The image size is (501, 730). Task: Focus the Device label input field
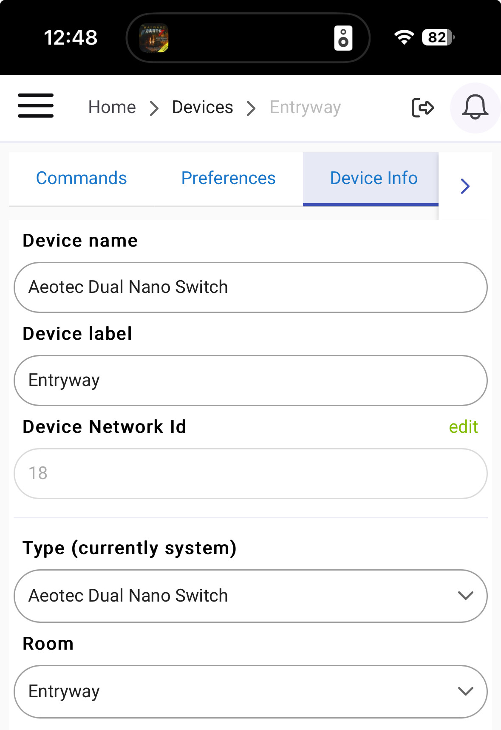tap(251, 381)
